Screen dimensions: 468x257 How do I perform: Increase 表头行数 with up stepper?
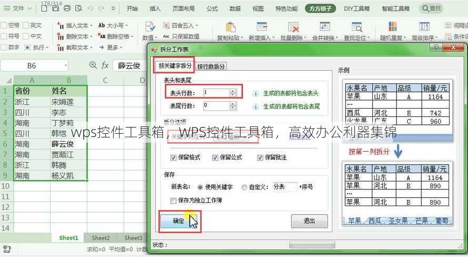(233, 91)
